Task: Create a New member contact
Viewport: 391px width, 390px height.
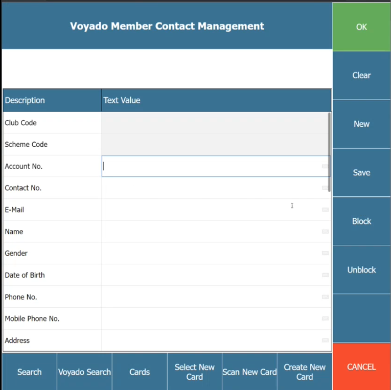Action: pyautogui.click(x=361, y=124)
